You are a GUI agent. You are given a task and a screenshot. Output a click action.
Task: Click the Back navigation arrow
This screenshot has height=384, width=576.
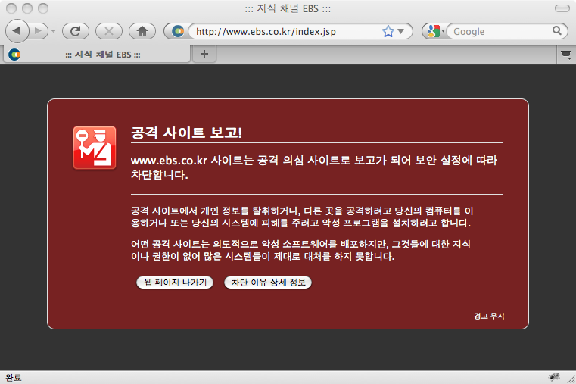coord(17,31)
